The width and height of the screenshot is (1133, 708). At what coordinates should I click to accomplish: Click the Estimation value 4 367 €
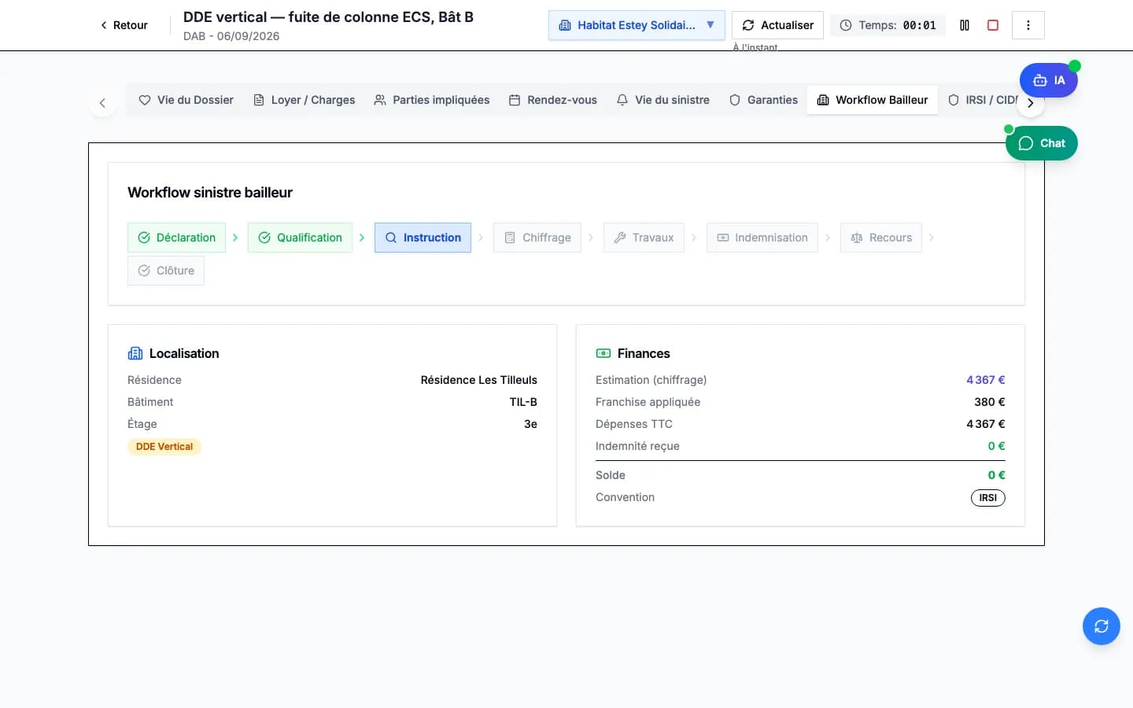986,380
